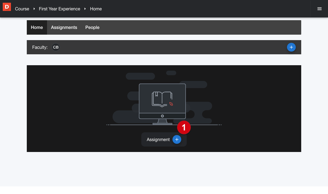Open First Year Experience breadcrumb link

point(59,9)
